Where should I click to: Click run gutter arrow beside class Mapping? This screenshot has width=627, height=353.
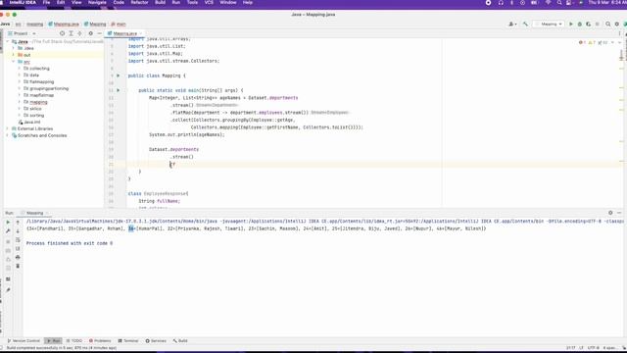point(118,76)
